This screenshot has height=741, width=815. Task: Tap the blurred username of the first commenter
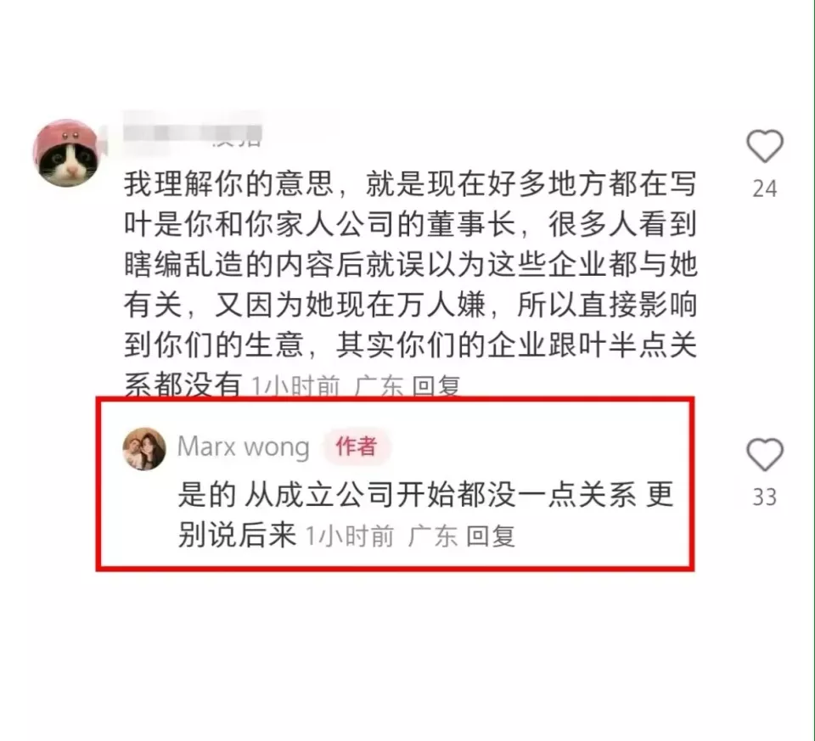pos(194,127)
